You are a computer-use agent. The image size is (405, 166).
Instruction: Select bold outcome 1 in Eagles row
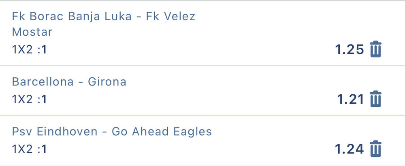pyautogui.click(x=45, y=149)
